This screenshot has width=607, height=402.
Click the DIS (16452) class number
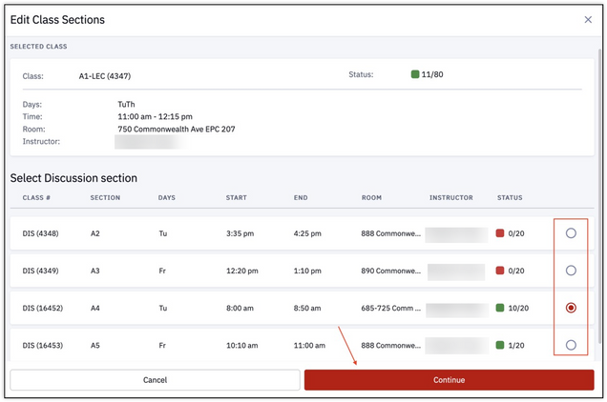tap(43, 308)
